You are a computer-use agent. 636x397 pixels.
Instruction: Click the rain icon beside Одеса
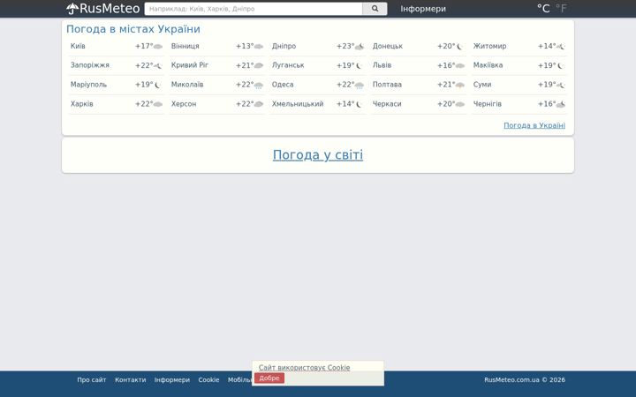[x=360, y=85]
